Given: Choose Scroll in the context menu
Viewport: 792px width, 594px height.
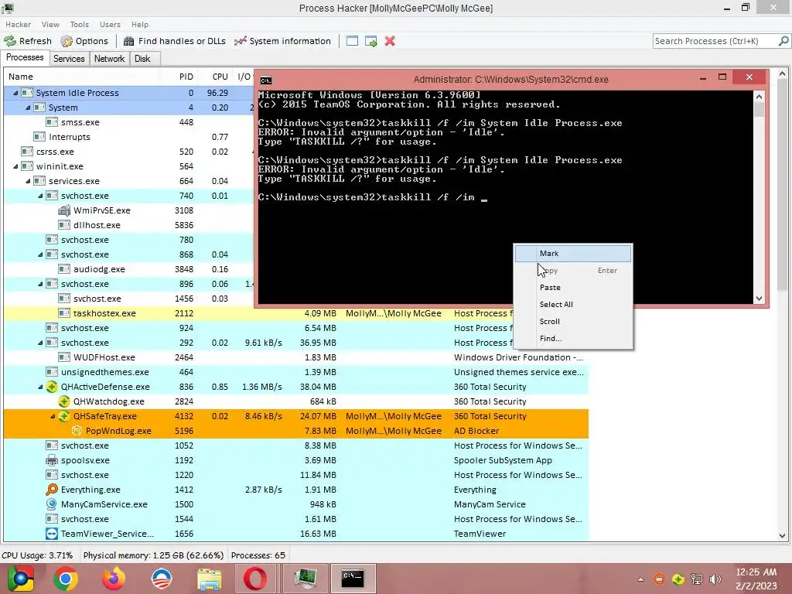Looking at the screenshot, I should point(573,321).
